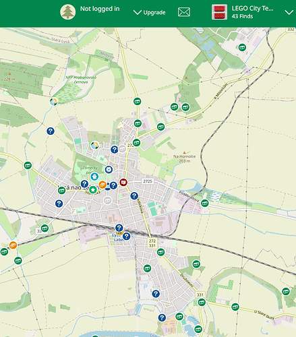
Task: Open the messages envelope icon
Action: pyautogui.click(x=184, y=12)
